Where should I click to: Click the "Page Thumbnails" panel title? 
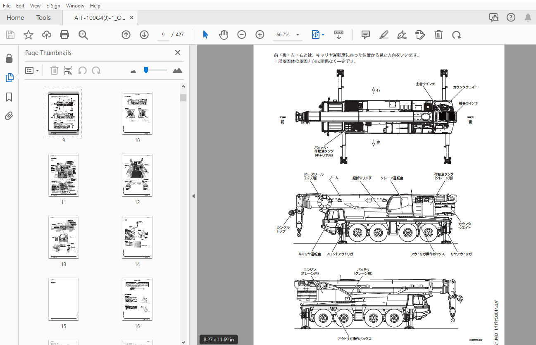click(x=48, y=53)
